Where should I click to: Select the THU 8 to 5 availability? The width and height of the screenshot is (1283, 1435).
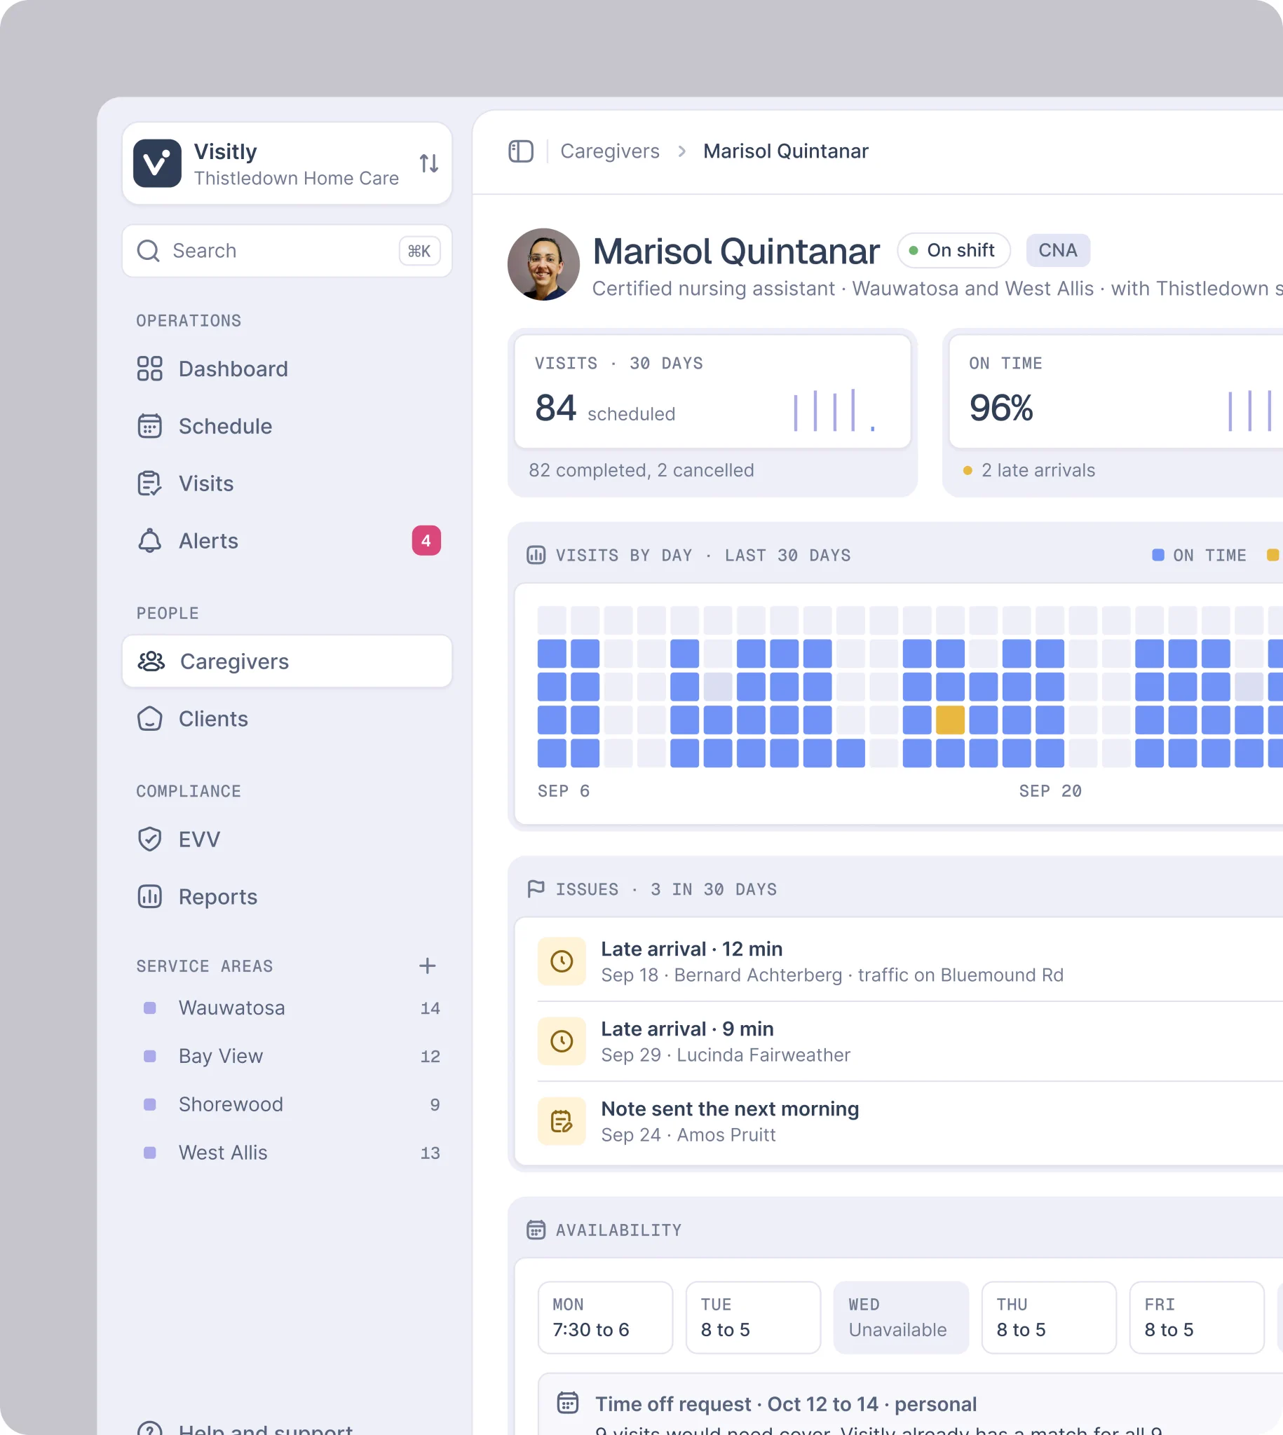[x=1049, y=1317]
